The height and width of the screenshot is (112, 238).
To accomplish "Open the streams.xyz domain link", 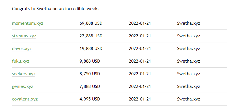I will coord(24,36).
